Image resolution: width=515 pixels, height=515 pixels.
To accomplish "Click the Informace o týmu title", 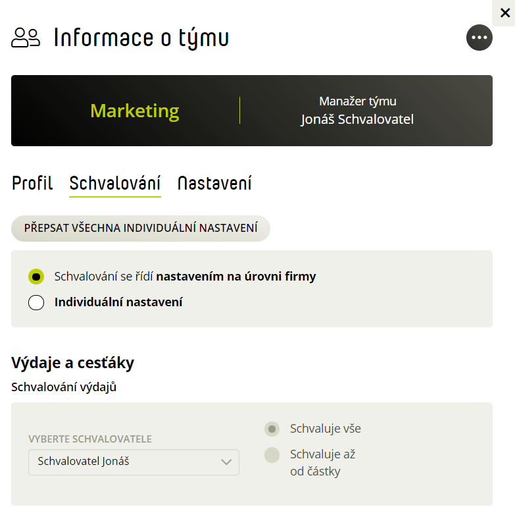I will click(x=141, y=38).
